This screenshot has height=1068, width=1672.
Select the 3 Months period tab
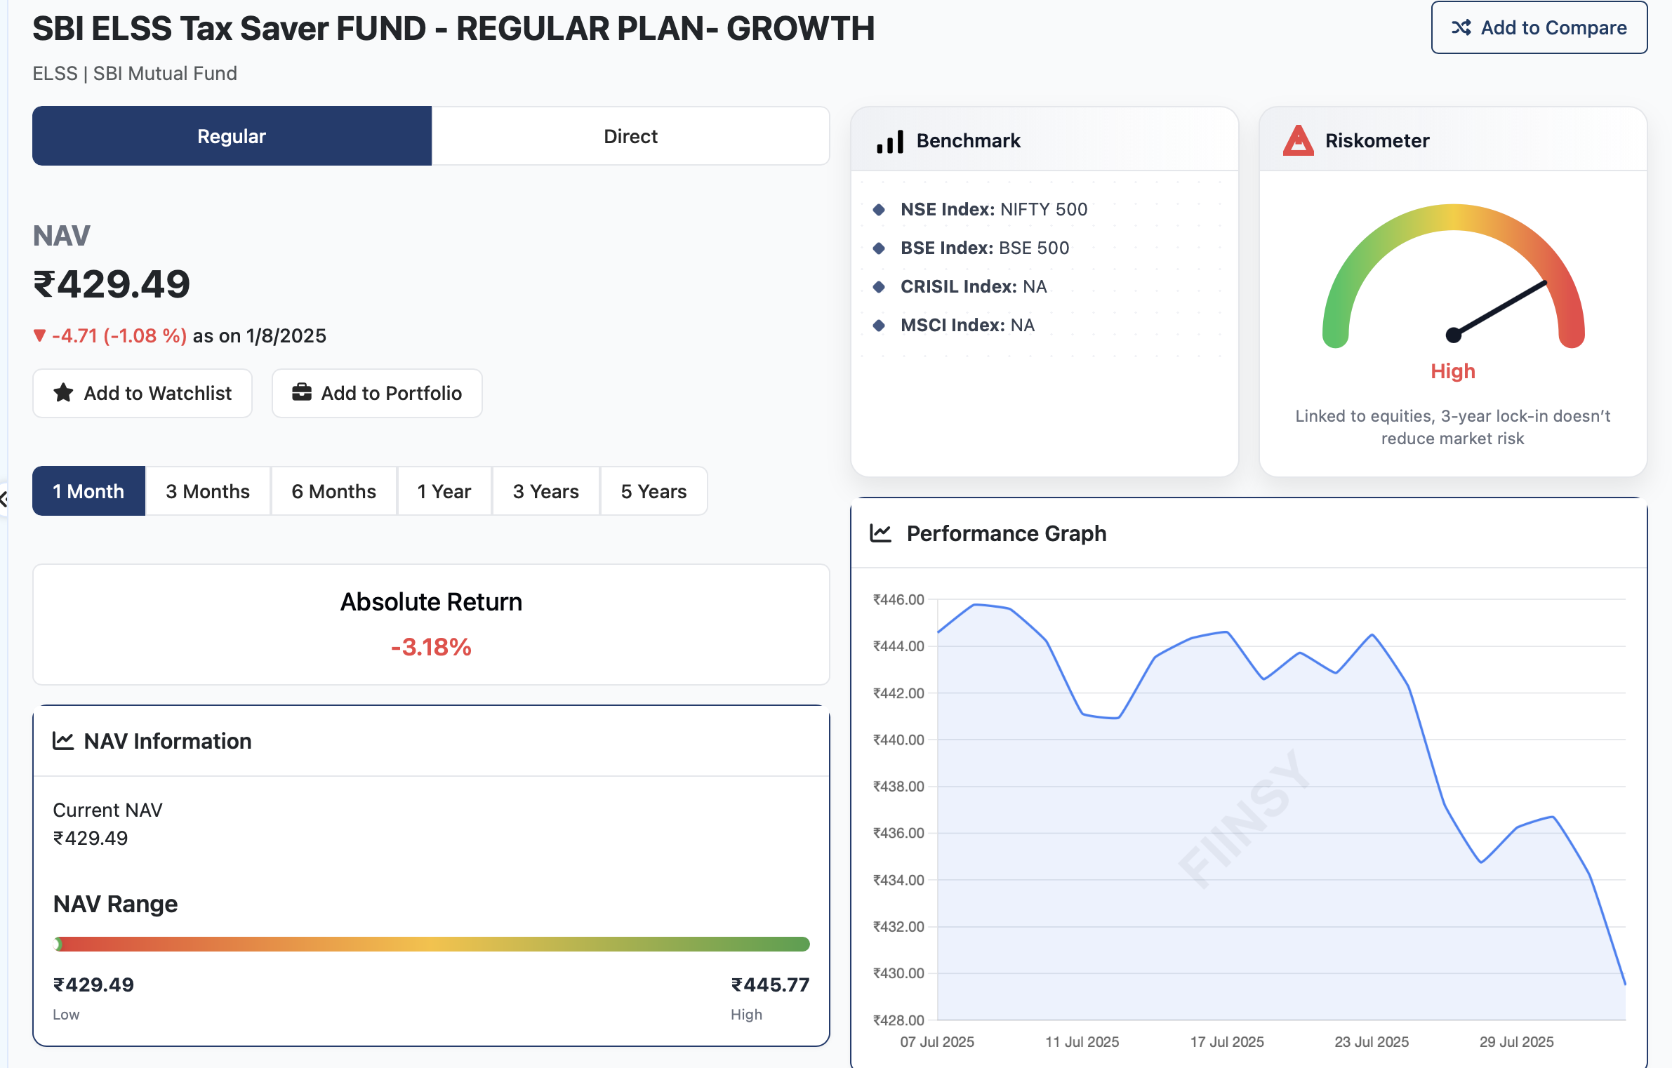coord(208,491)
